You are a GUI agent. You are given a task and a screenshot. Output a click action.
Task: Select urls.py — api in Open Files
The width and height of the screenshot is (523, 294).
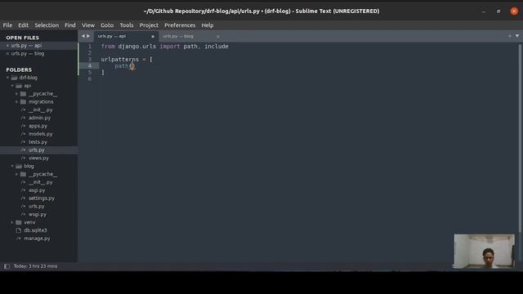pyautogui.click(x=26, y=46)
